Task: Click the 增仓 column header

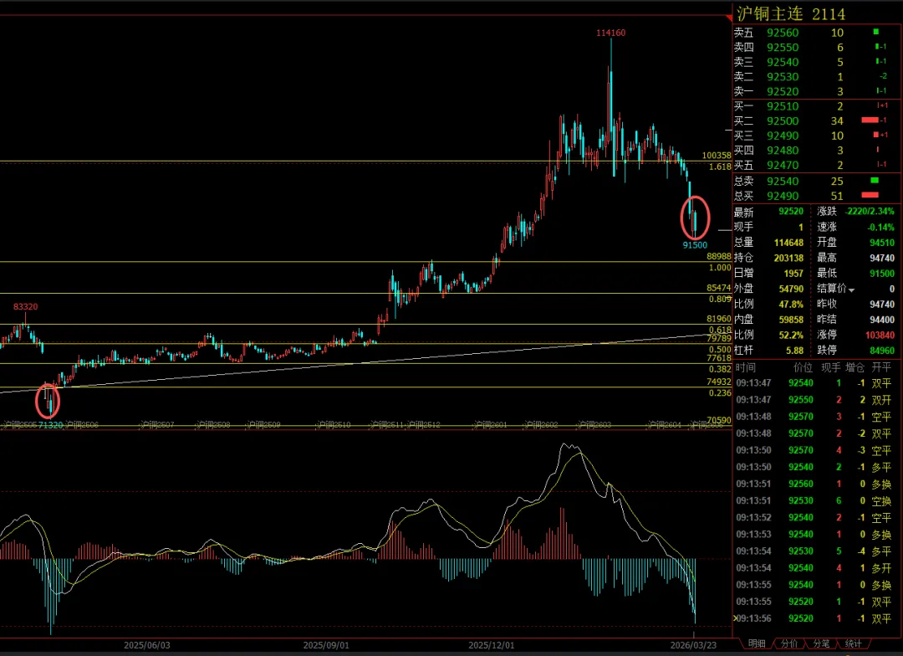Action: click(x=855, y=367)
